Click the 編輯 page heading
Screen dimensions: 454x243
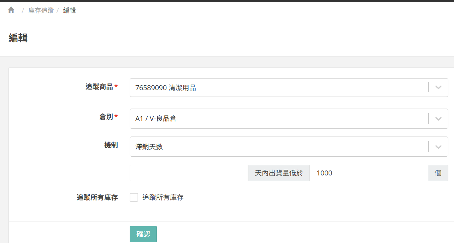pos(18,38)
